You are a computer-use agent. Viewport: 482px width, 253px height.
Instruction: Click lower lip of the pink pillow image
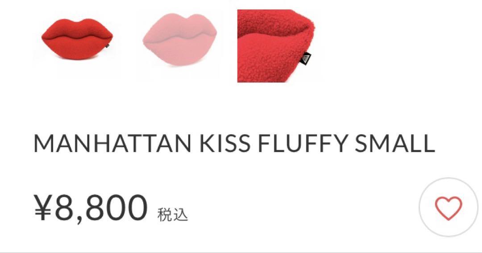180,52
